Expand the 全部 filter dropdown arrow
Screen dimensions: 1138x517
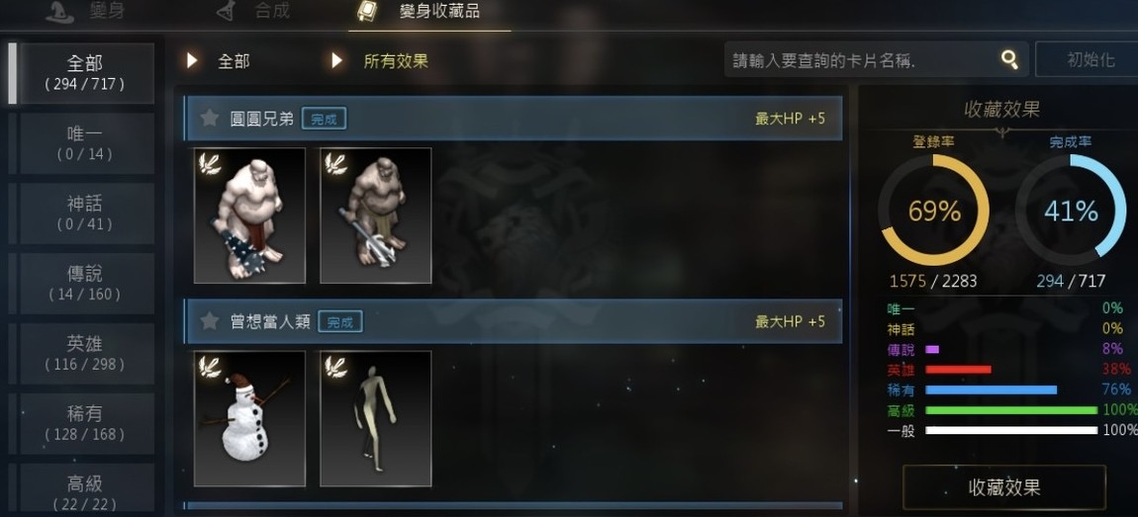click(x=192, y=61)
